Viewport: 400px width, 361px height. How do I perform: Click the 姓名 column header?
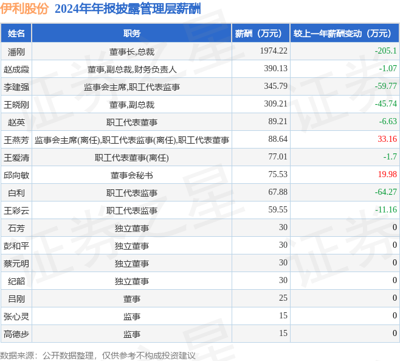(x=16, y=33)
